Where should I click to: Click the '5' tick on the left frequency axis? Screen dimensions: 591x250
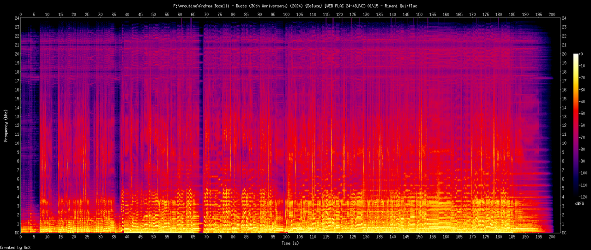(x=18, y=188)
